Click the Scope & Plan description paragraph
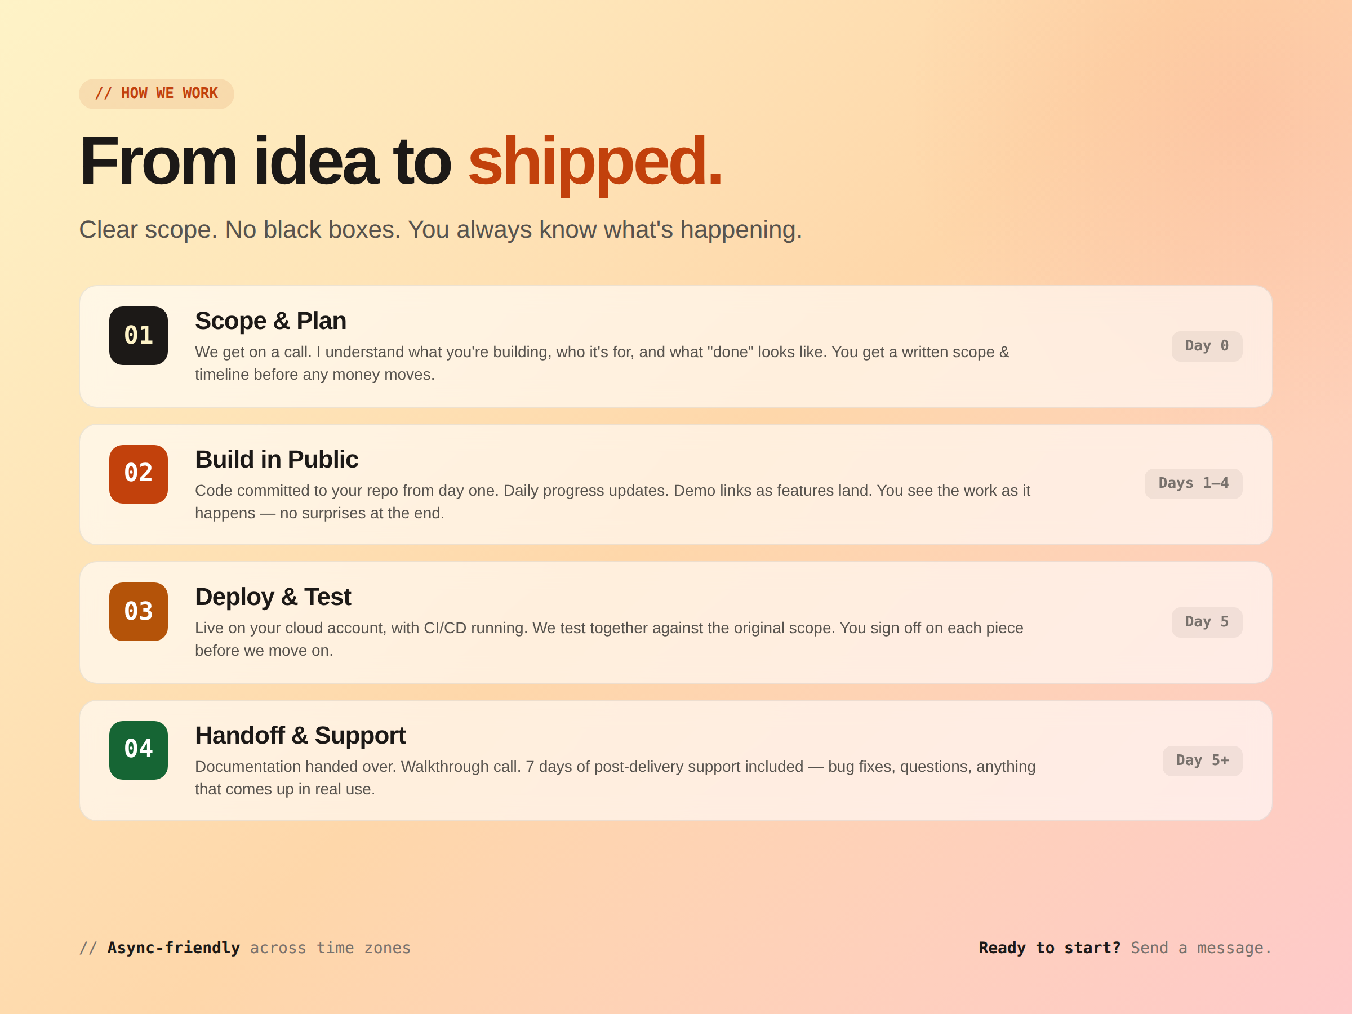1352x1014 pixels. pyautogui.click(x=602, y=363)
